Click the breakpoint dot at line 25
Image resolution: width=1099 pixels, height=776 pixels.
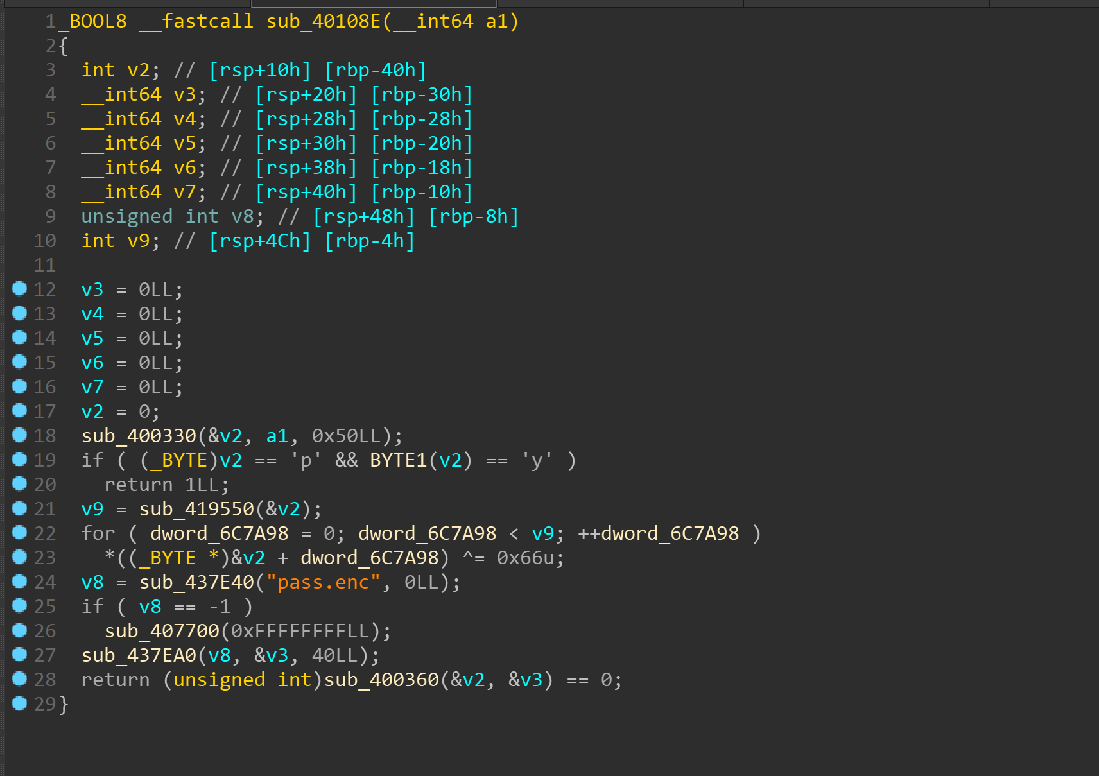[19, 606]
